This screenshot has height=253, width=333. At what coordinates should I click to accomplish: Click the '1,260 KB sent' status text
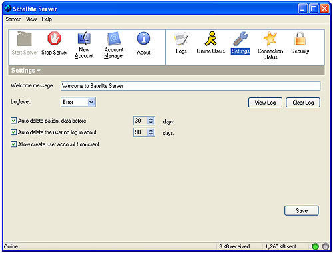pyautogui.click(x=281, y=246)
